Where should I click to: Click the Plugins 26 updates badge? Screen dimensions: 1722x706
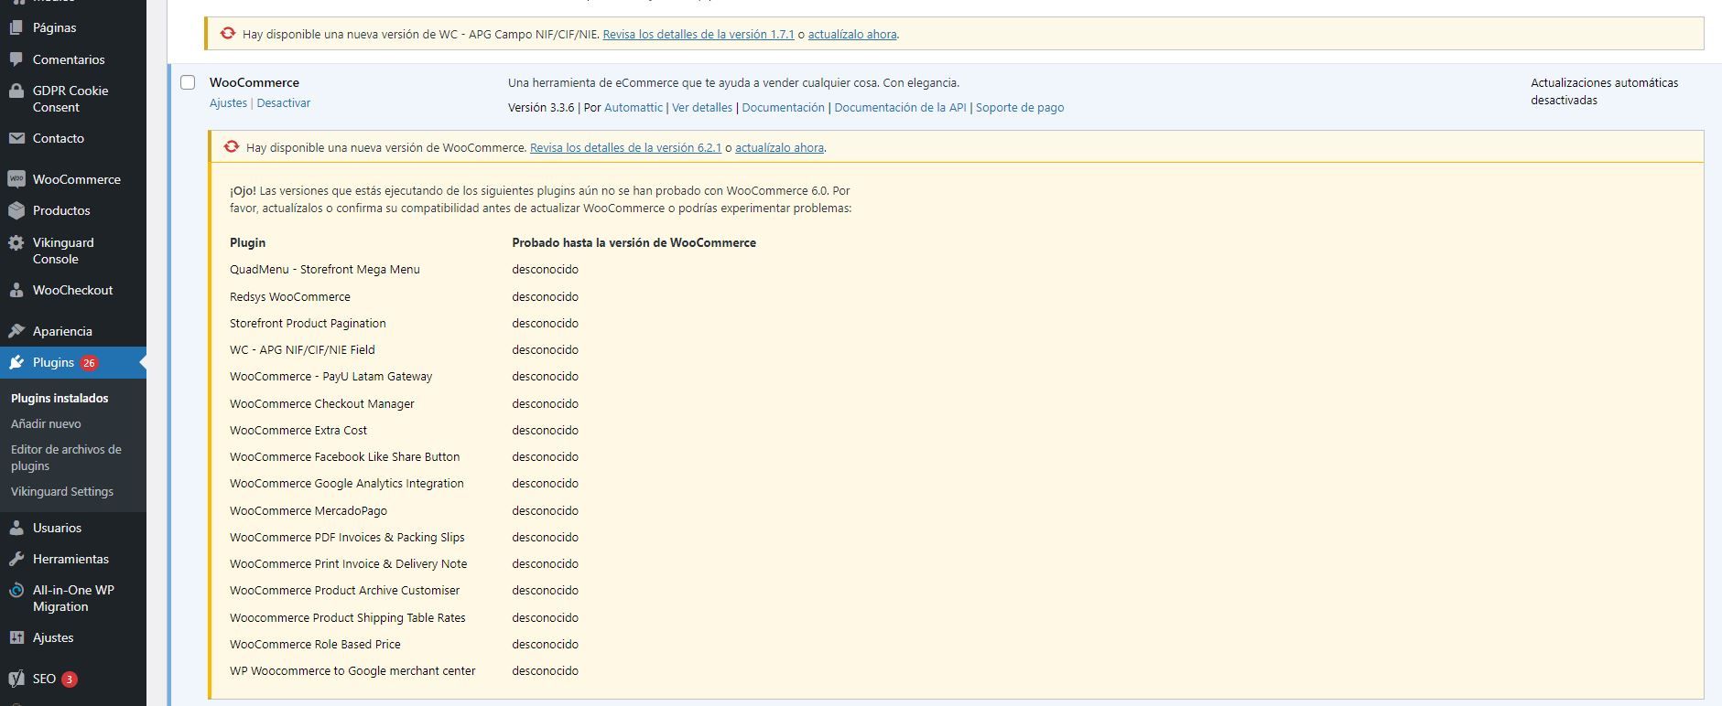(89, 363)
